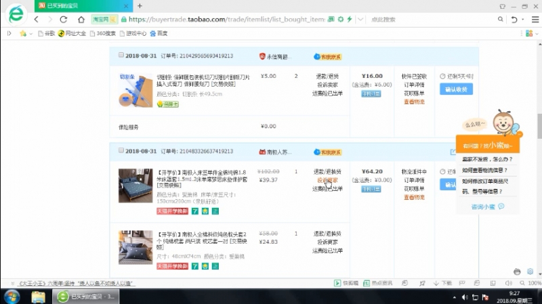Go back to the previous page

37,20
